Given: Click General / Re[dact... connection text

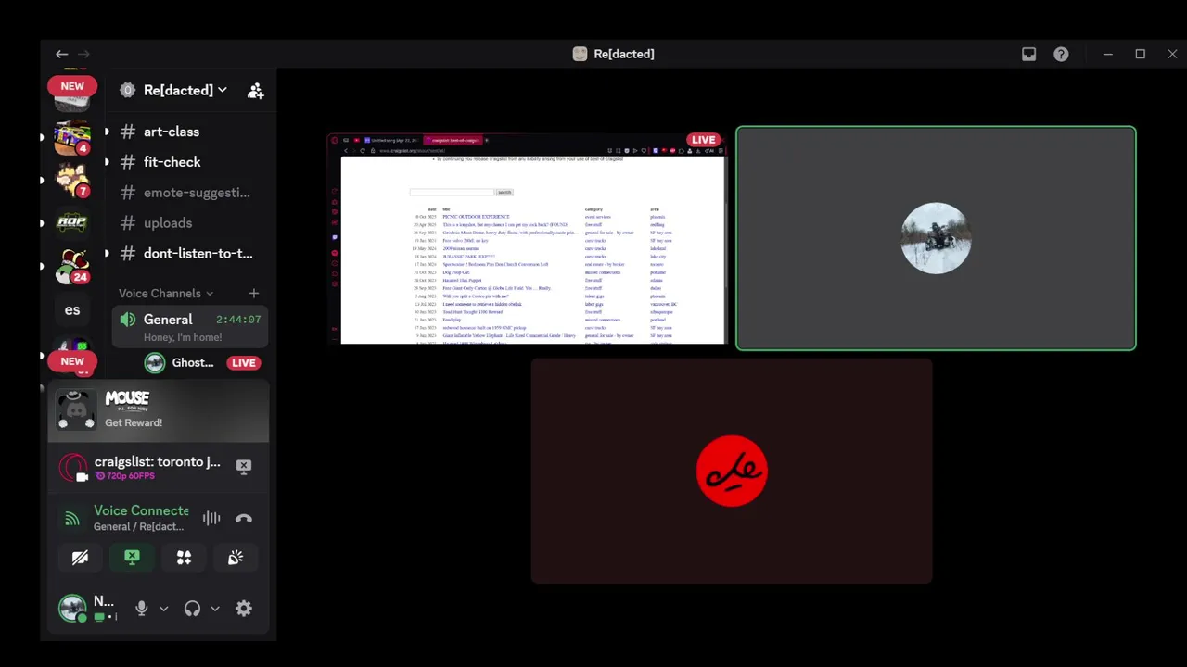Looking at the screenshot, I should (138, 526).
